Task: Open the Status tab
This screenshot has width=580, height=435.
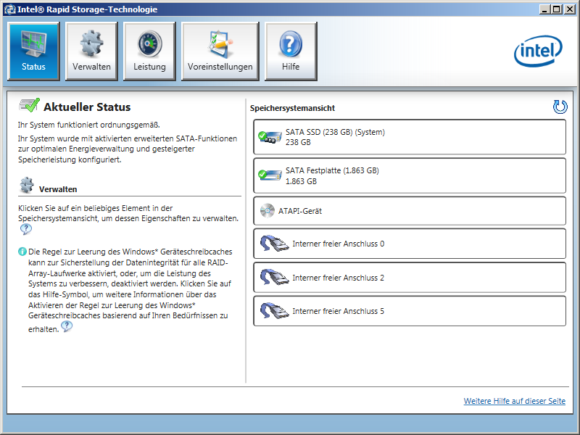Action: 33,51
